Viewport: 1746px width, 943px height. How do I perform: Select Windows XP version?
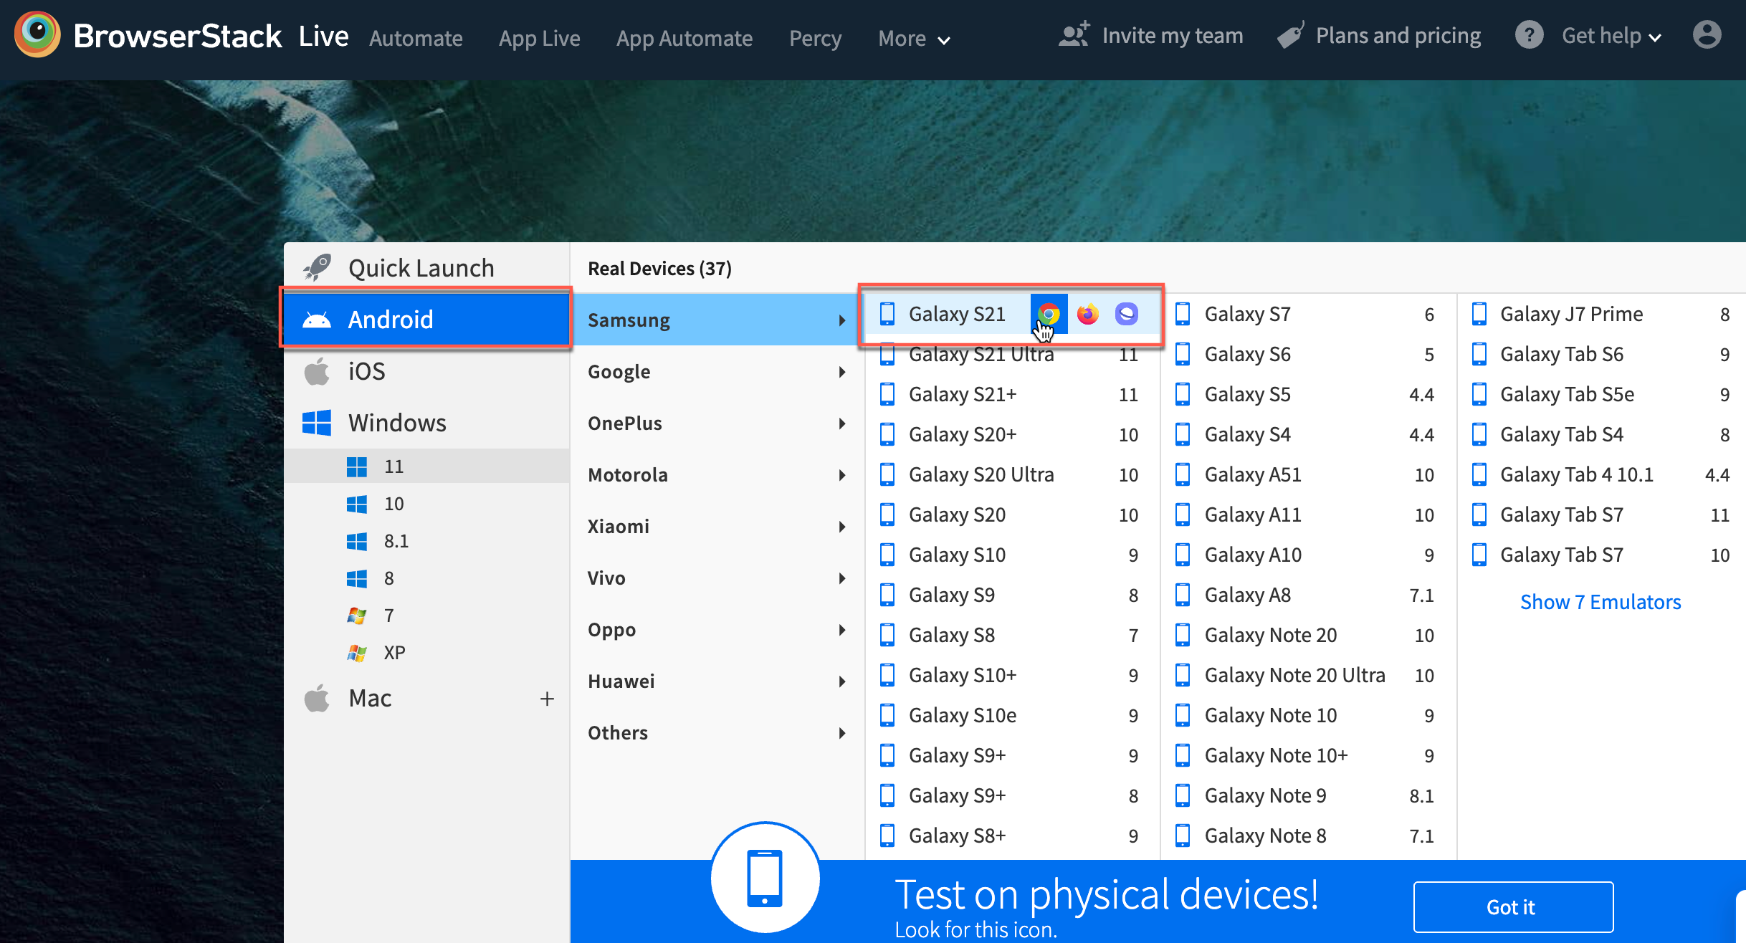click(427, 653)
